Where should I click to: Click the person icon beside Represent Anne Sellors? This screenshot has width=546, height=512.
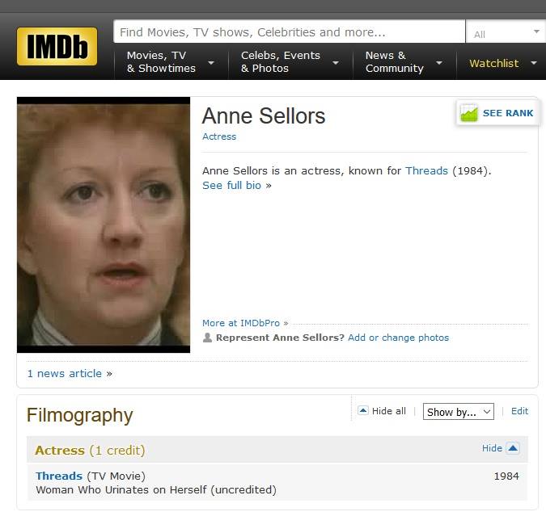(207, 338)
